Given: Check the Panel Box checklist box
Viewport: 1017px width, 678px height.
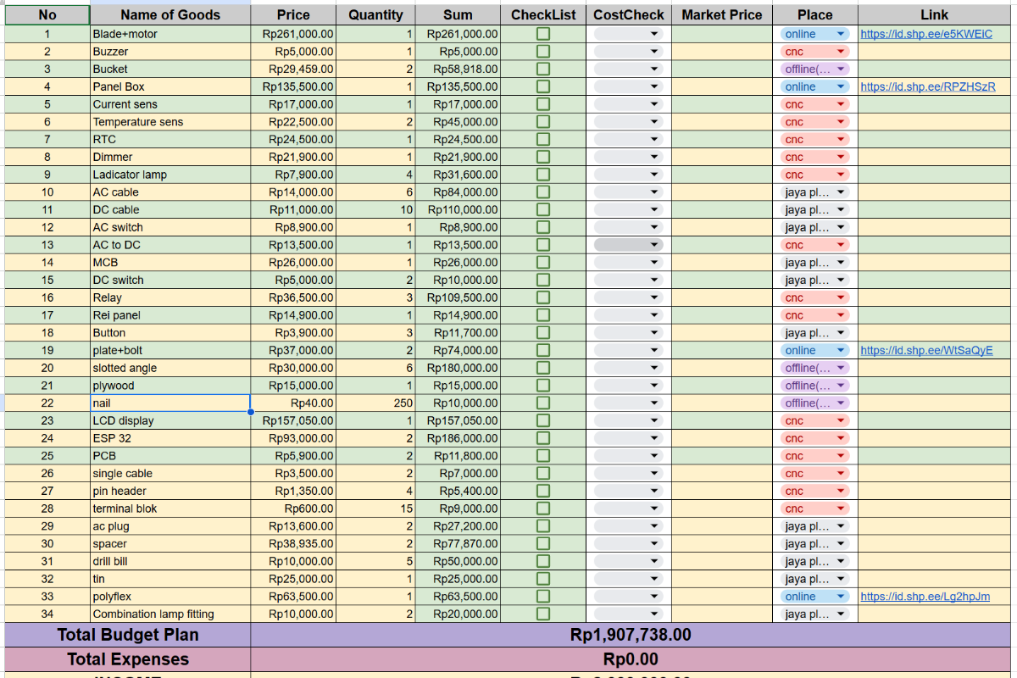Looking at the screenshot, I should tap(543, 86).
